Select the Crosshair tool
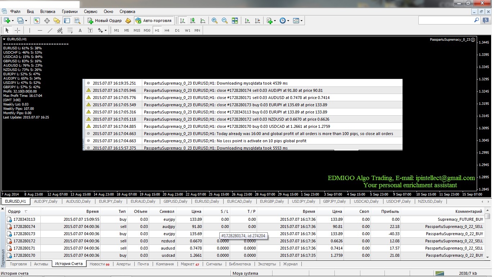The image size is (494, 278). pyautogui.click(x=17, y=30)
